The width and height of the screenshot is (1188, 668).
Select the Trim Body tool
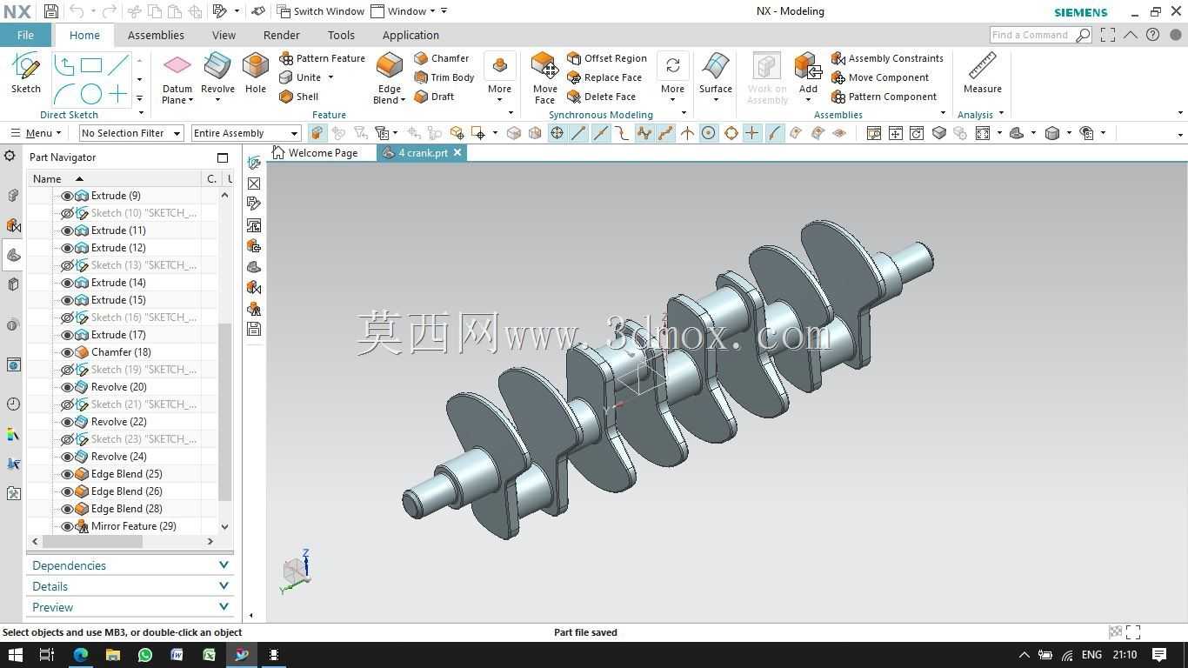click(x=444, y=77)
